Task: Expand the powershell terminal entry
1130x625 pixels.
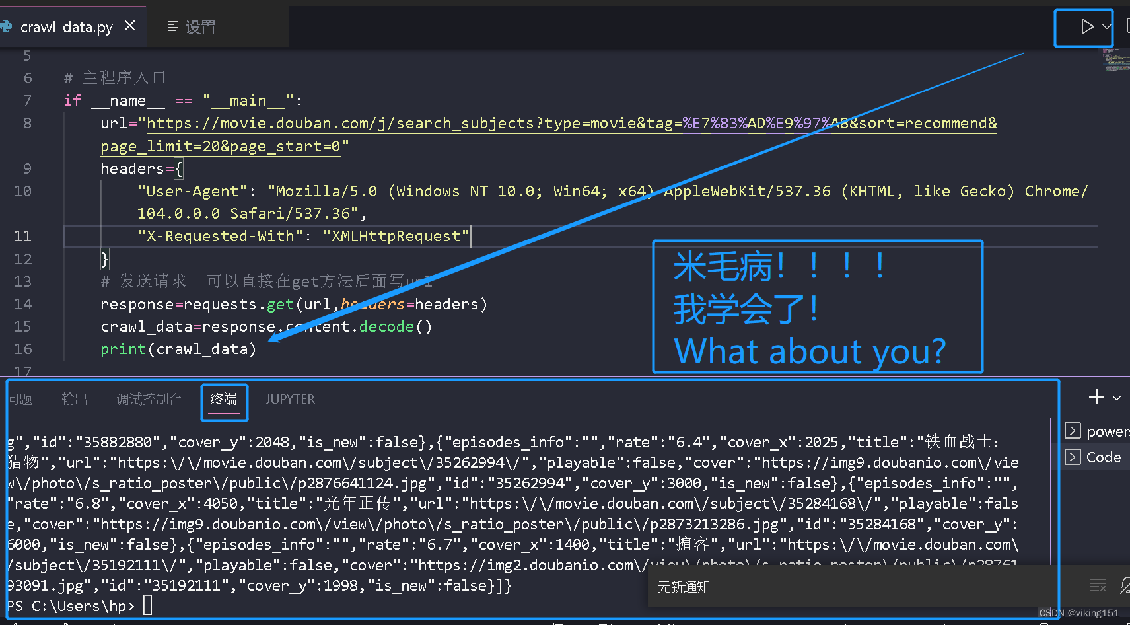Action: (x=1108, y=431)
